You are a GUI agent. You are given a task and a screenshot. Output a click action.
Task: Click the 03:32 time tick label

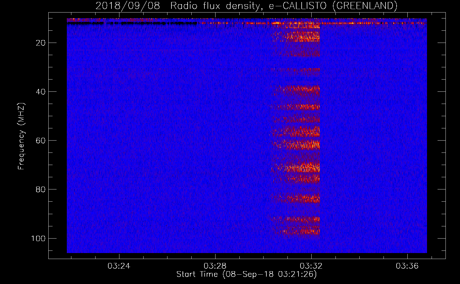311,266
